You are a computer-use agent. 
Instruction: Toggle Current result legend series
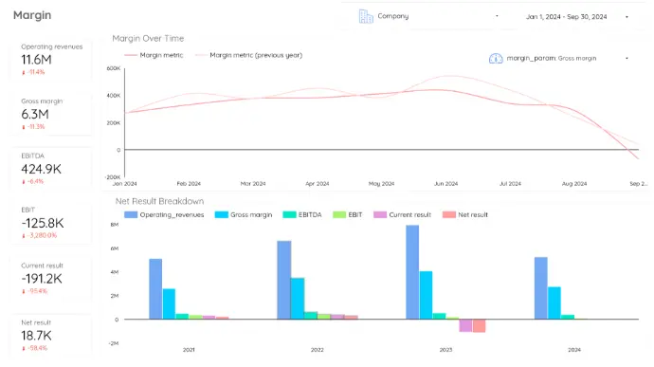tap(402, 214)
